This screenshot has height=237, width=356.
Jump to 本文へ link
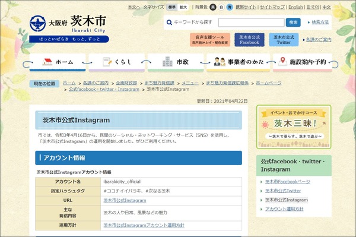(134, 7)
